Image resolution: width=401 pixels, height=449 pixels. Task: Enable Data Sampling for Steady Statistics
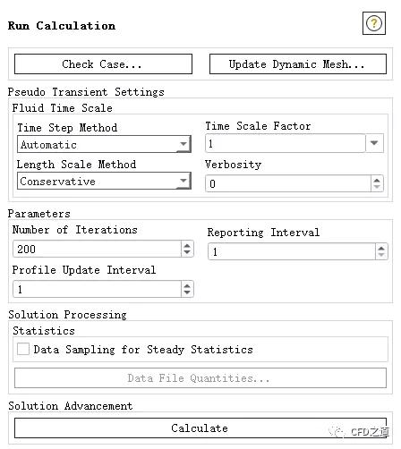tap(23, 349)
